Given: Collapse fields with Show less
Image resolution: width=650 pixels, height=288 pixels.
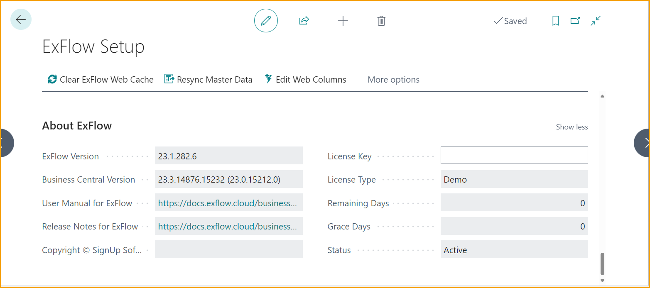Looking at the screenshot, I should pos(572,127).
